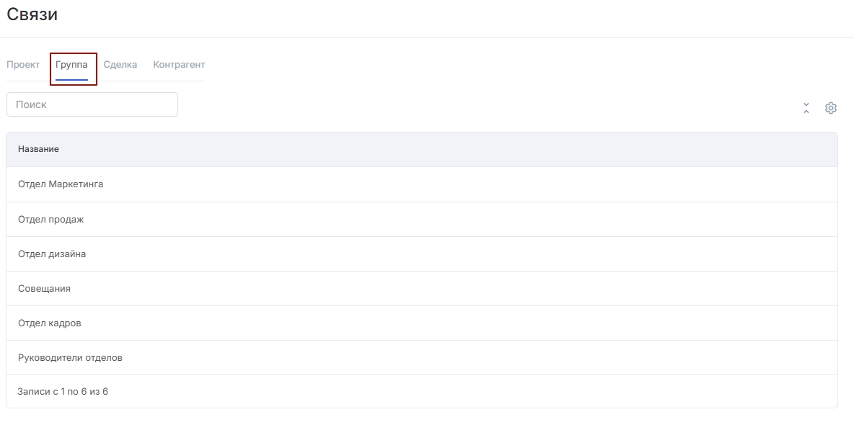Click the collapse chevrons icon above table
The width and height of the screenshot is (854, 430).
[x=806, y=108]
